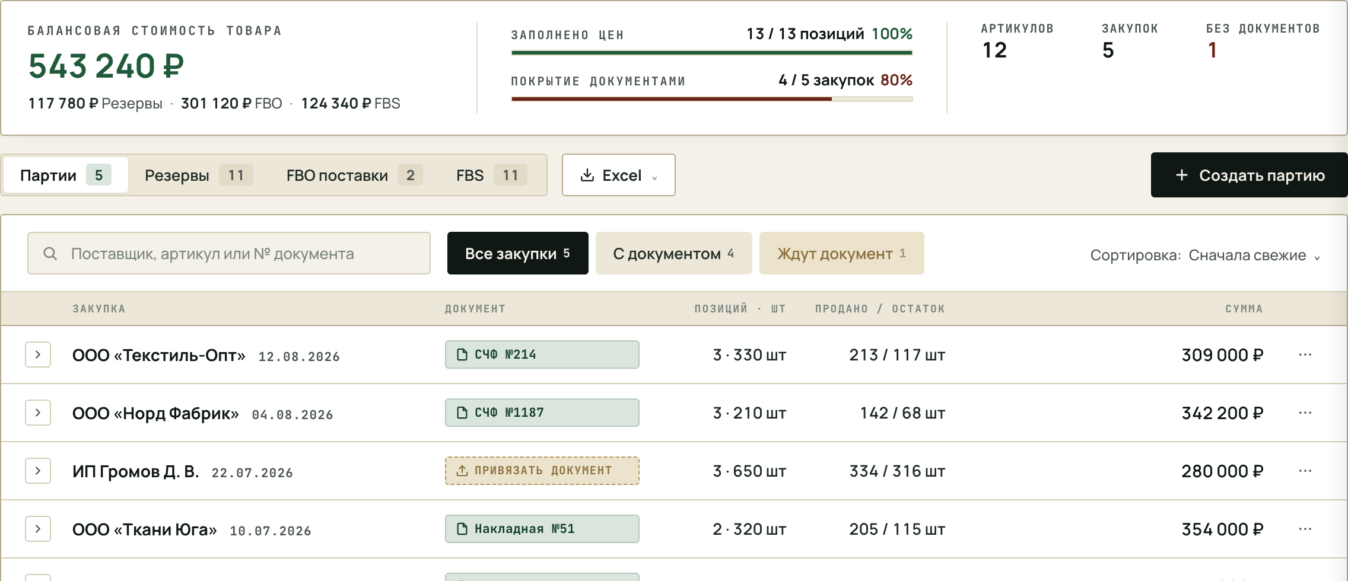The height and width of the screenshot is (581, 1348).
Task: Click the Без документов count 1
Action: [x=1213, y=50]
